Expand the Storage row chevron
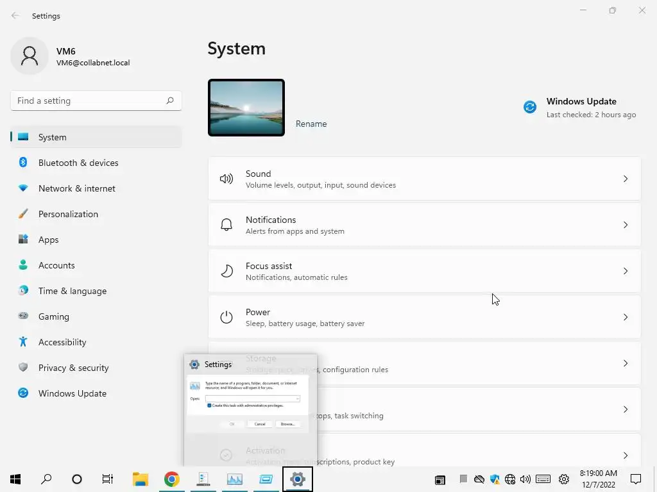 (625, 363)
